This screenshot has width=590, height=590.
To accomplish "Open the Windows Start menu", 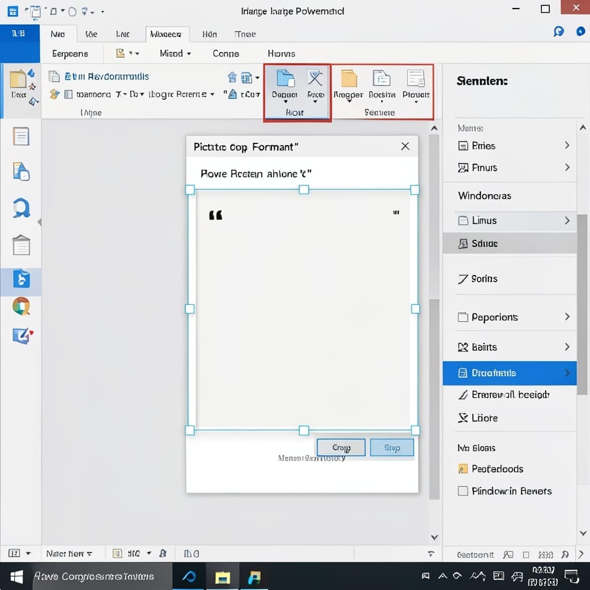I will [16, 577].
